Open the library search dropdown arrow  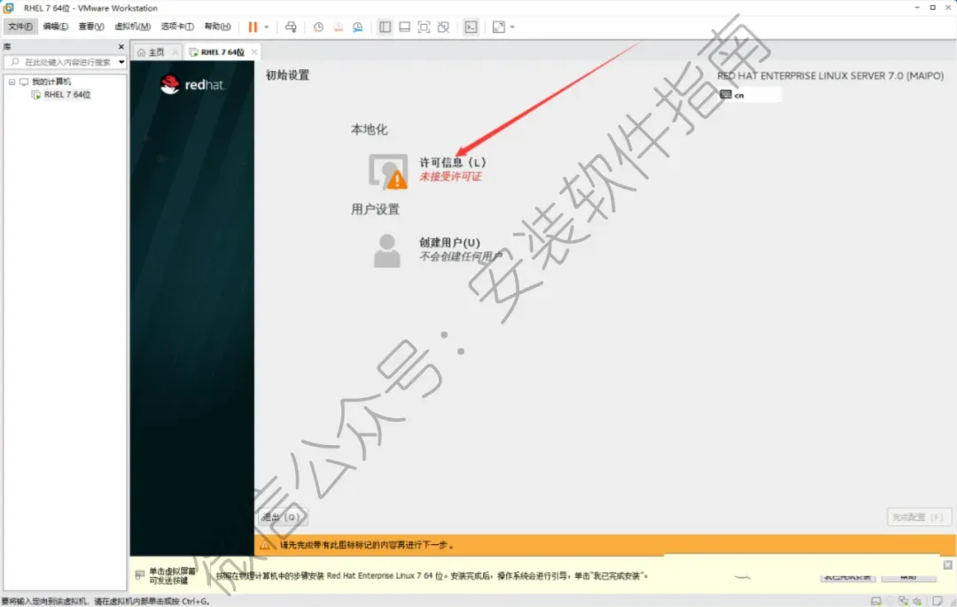121,62
